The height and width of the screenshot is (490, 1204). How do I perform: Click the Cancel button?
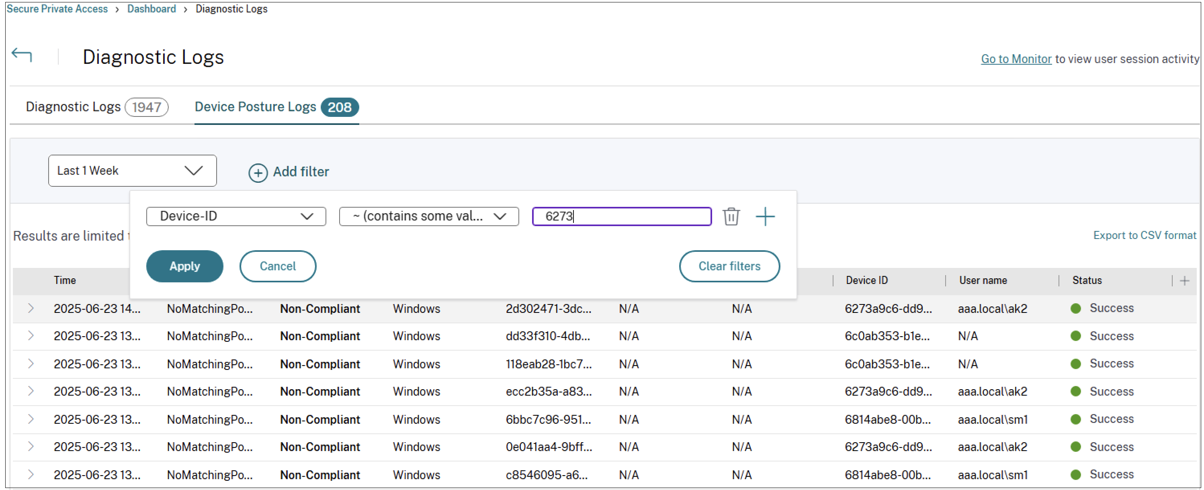278,266
